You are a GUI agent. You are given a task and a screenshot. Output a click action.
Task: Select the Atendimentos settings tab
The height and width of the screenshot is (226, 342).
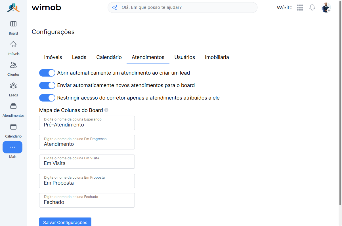pyautogui.click(x=148, y=57)
